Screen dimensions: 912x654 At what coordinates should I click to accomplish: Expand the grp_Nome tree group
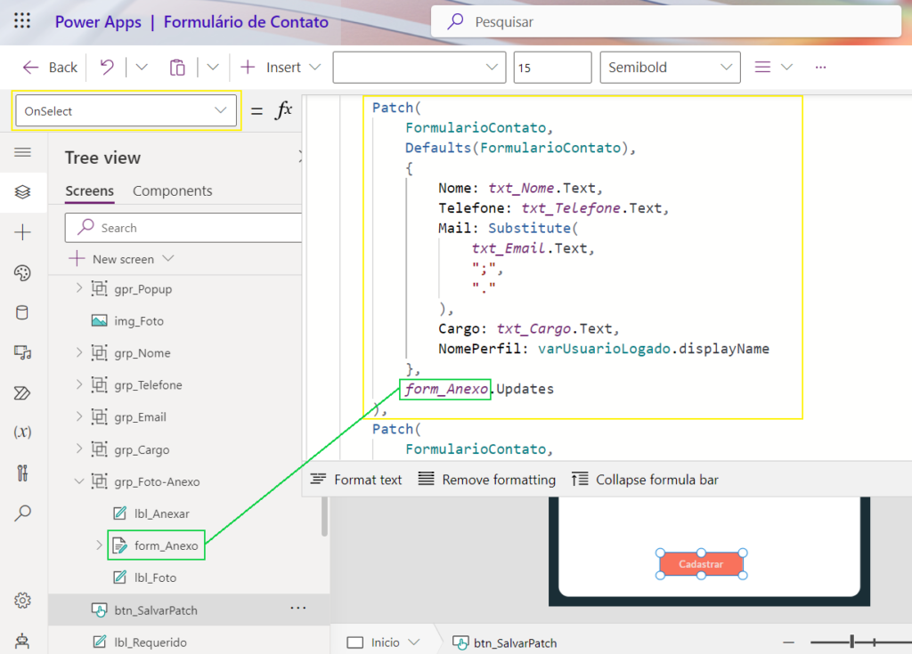pos(78,353)
